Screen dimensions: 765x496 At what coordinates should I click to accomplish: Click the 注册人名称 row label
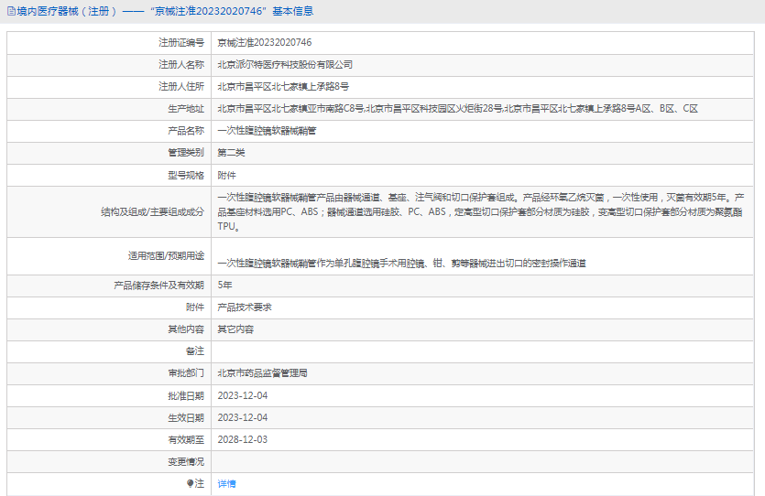[181, 65]
